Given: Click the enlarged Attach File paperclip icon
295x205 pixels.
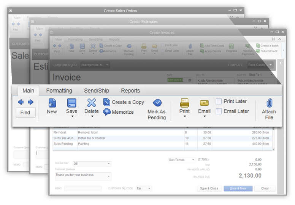Looking at the screenshot, I should [x=269, y=103].
